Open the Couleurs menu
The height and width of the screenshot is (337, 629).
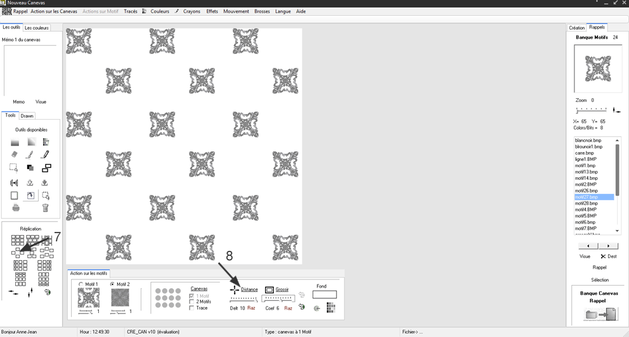click(160, 11)
